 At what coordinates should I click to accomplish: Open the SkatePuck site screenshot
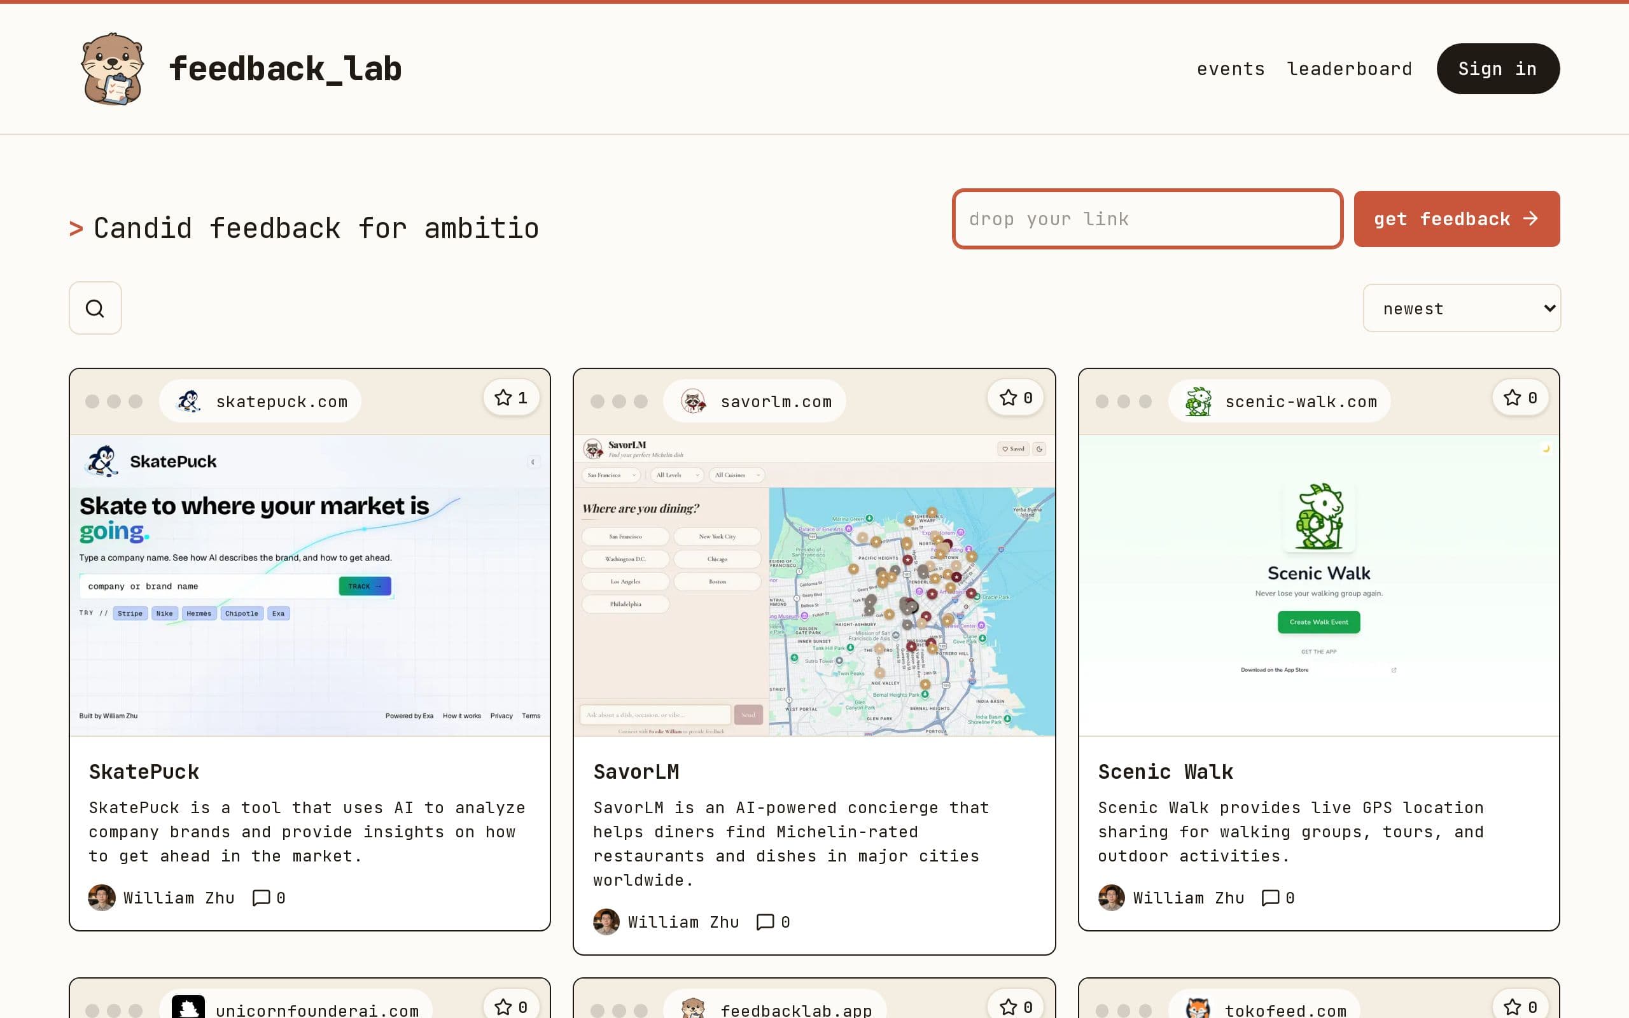click(x=310, y=585)
